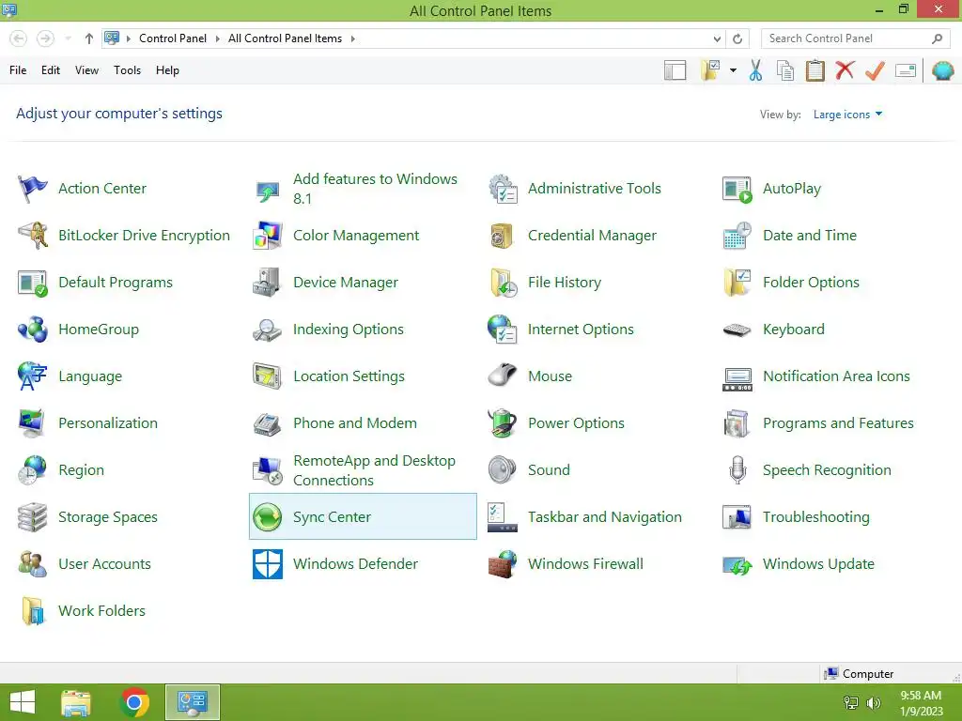Open the Edit menu

coord(51,70)
